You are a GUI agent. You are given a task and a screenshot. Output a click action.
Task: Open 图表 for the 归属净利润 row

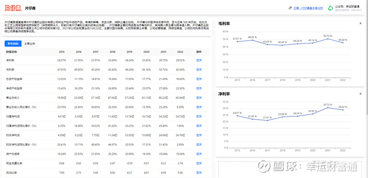pyautogui.click(x=199, y=117)
